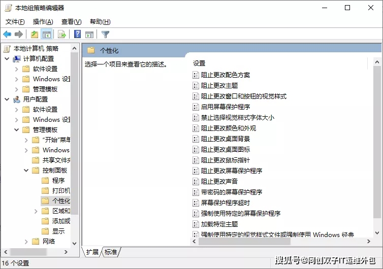Open the 操作(A) menu

click(x=43, y=22)
